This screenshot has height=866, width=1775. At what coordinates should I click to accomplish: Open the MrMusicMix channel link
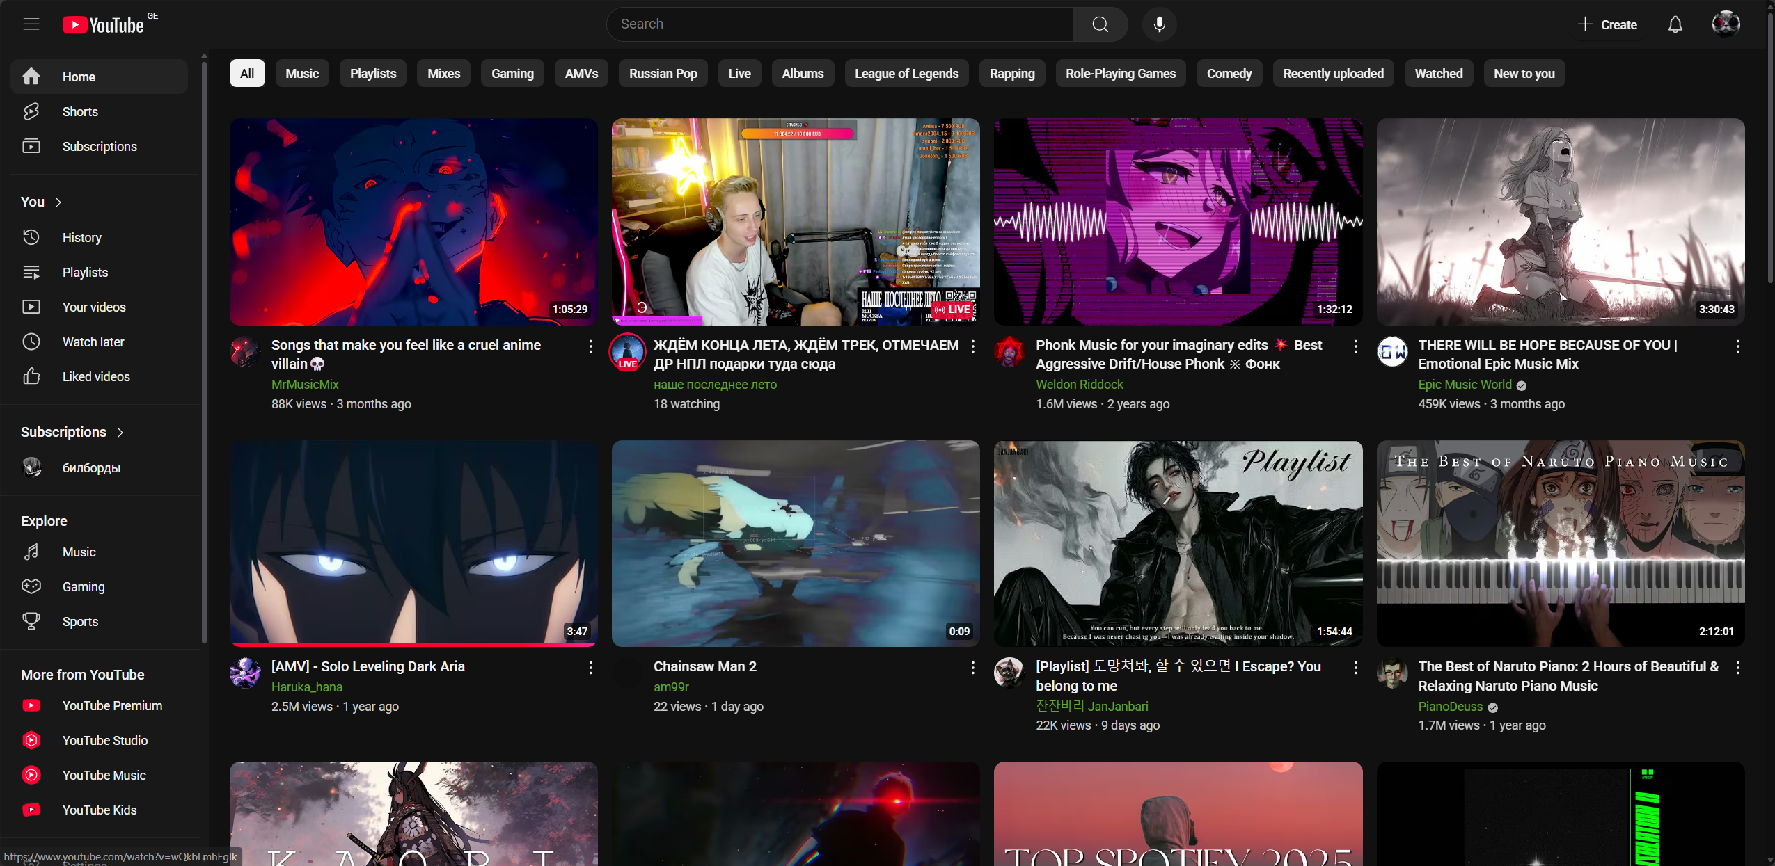pyautogui.click(x=305, y=384)
